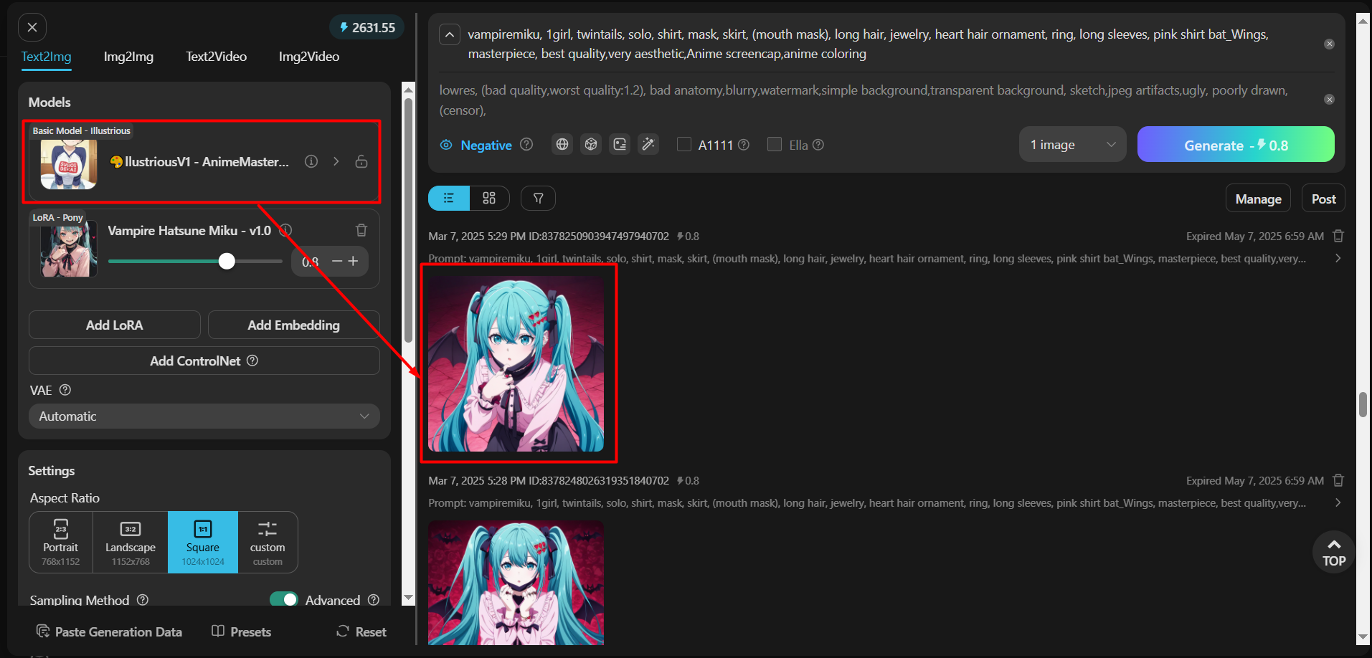Open the filter funnel for results
Image resolution: width=1372 pixels, height=658 pixels.
point(538,198)
